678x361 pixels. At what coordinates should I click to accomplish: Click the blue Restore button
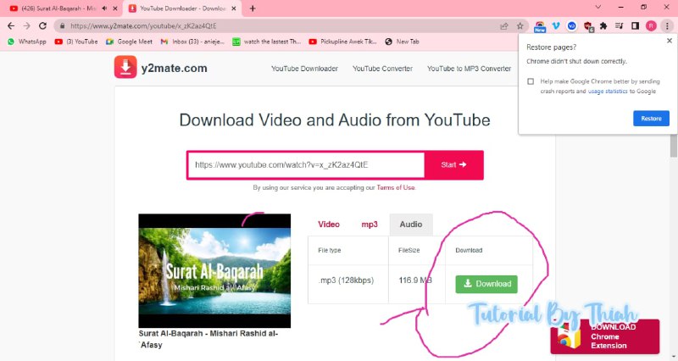pos(651,119)
